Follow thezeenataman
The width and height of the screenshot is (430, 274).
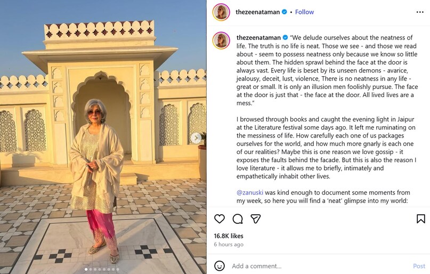click(x=304, y=12)
